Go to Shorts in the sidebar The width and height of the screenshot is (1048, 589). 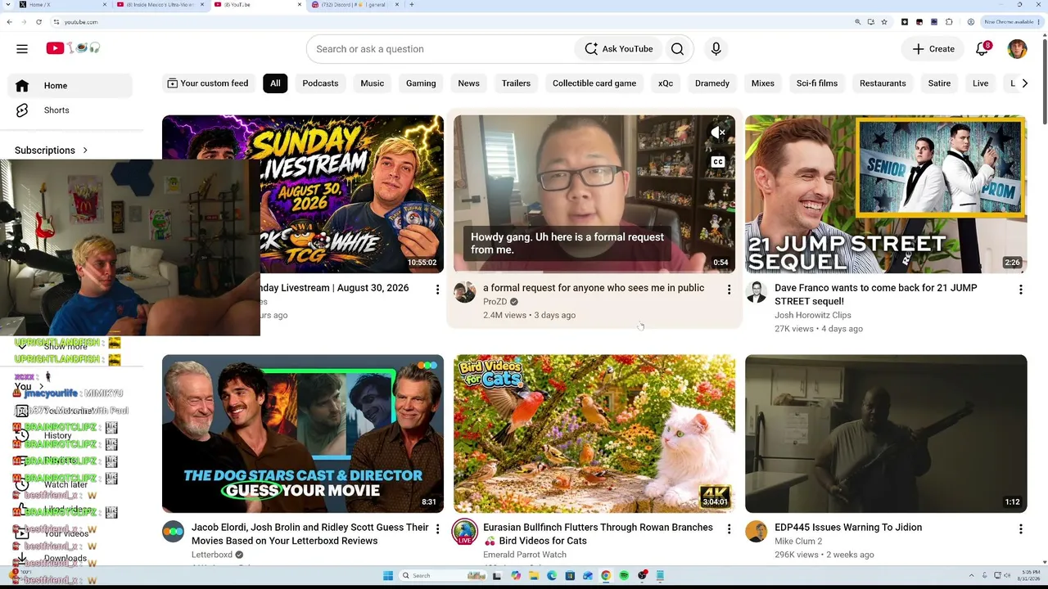(x=70, y=110)
